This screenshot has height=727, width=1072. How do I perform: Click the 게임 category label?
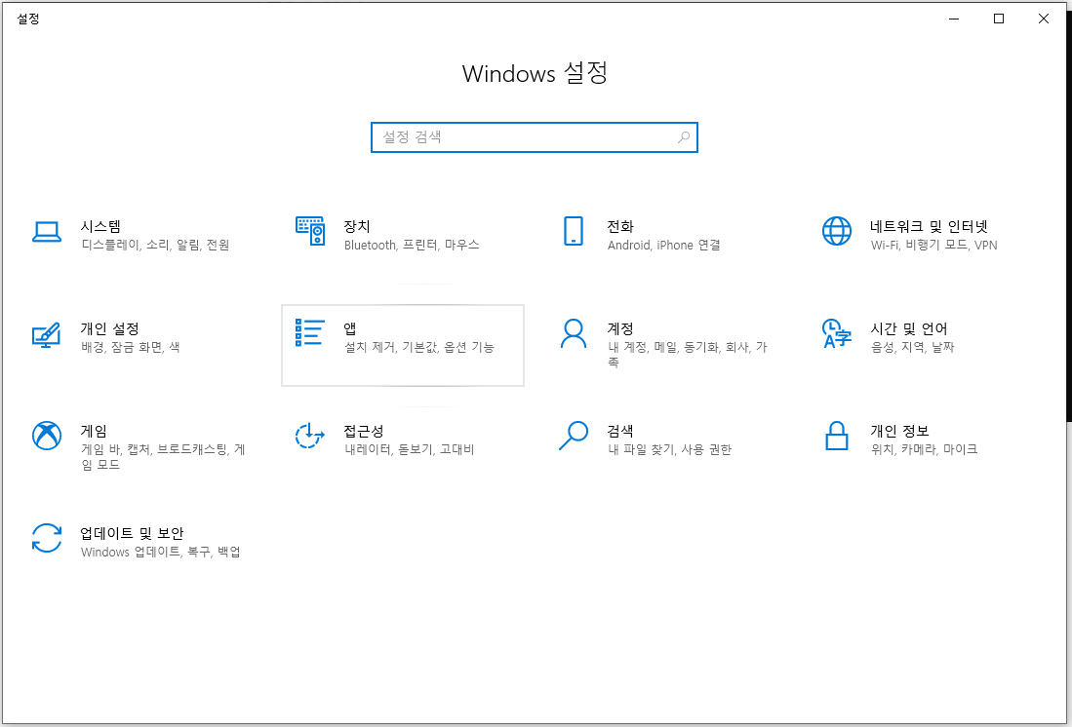point(94,431)
